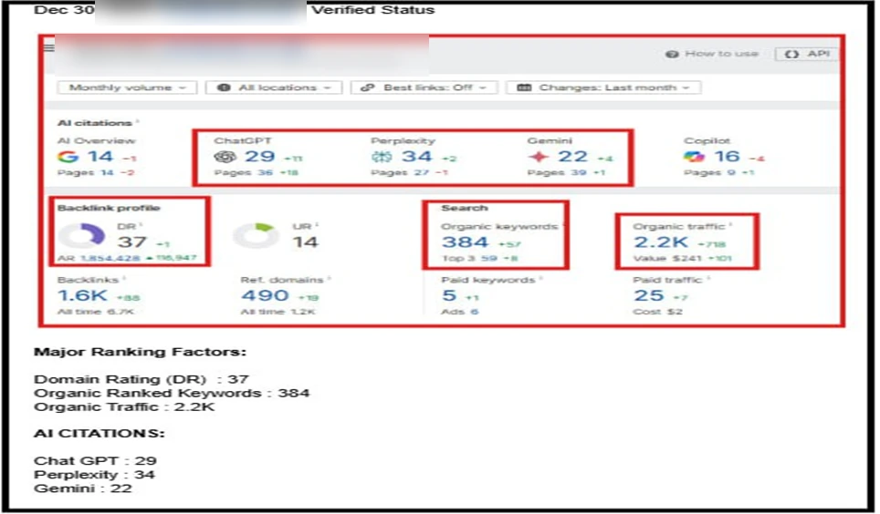Open the API button

point(806,54)
